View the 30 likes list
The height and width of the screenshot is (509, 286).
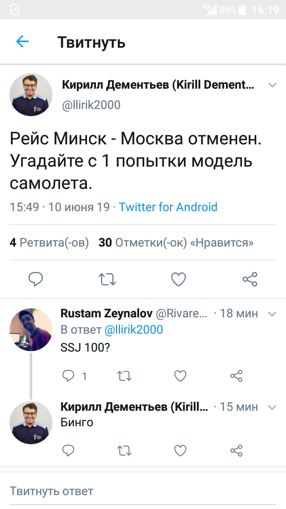pos(176,243)
